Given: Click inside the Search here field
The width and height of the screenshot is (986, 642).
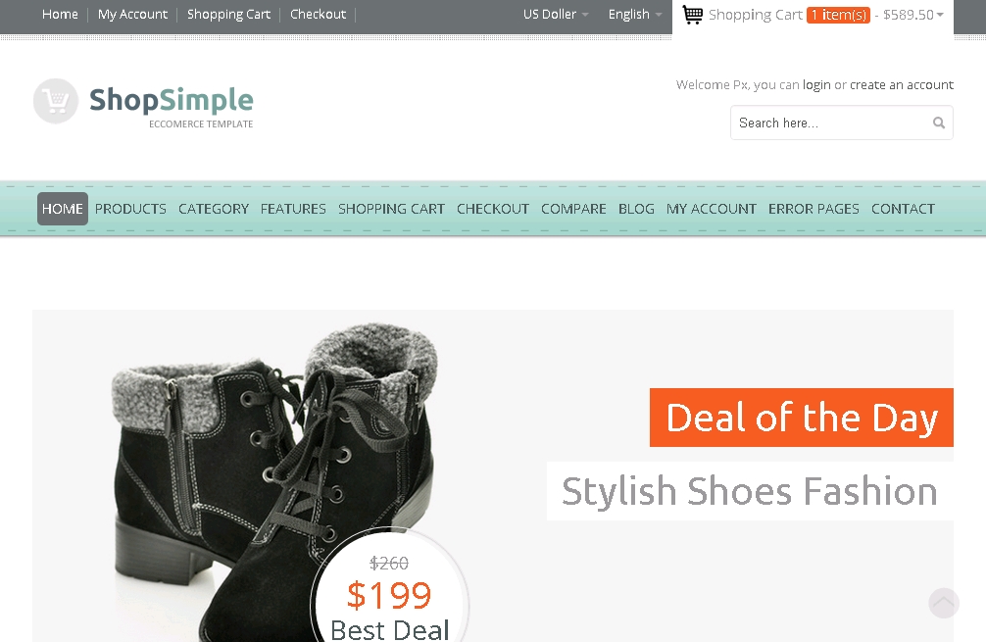Looking at the screenshot, I should pyautogui.click(x=828, y=123).
